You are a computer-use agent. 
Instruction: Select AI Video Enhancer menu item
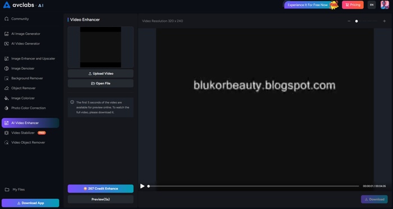pos(30,123)
